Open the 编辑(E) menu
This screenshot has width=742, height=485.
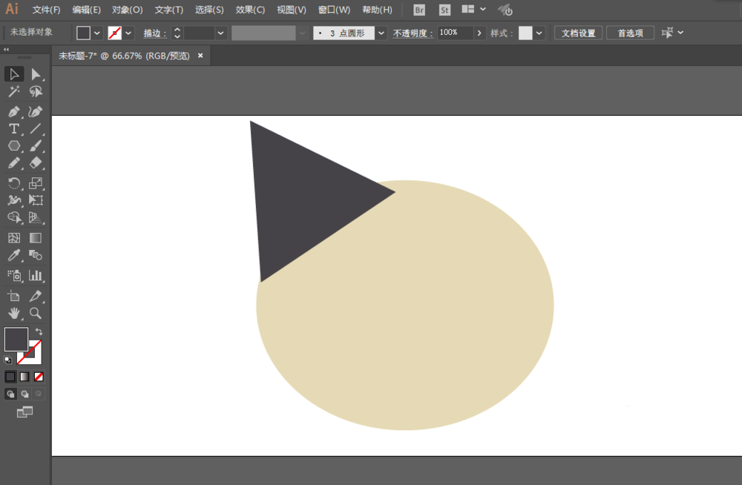tap(87, 10)
